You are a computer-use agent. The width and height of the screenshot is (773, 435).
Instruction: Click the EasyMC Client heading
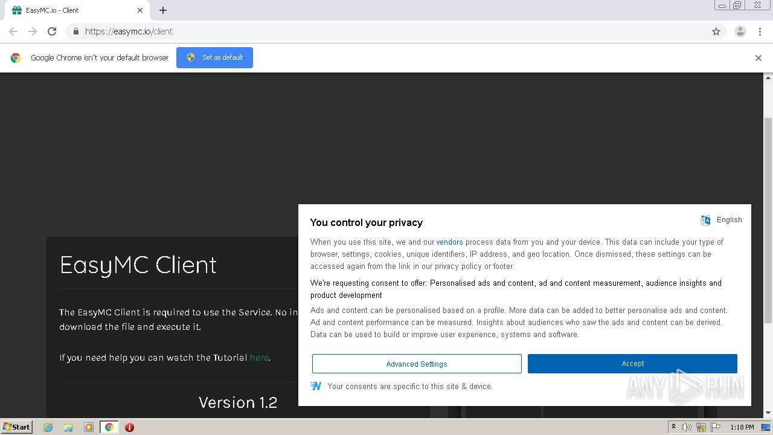coord(138,265)
